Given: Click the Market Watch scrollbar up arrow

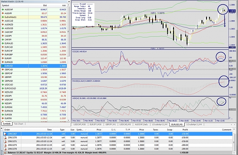Looking at the screenshot, I should tap(68, 5).
